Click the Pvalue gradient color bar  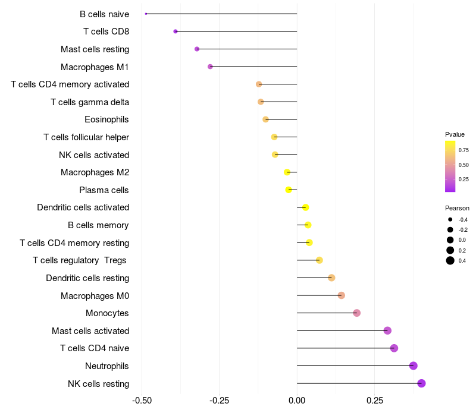pyautogui.click(x=450, y=166)
